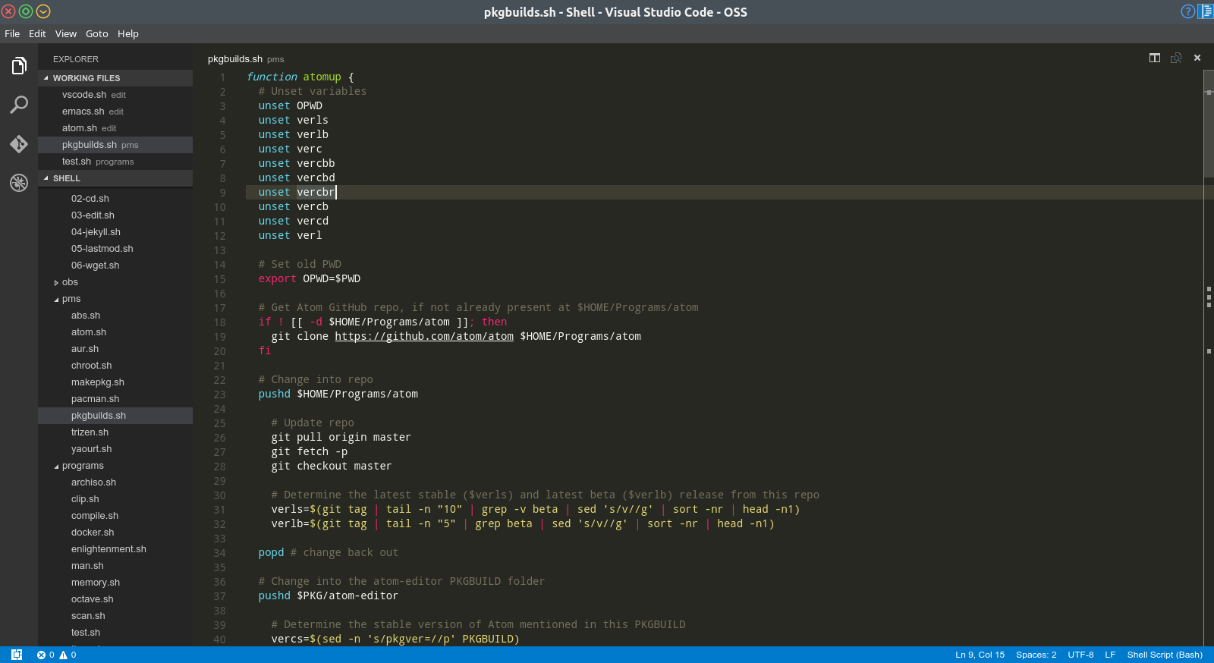Collapse the programs folder

[115, 466]
